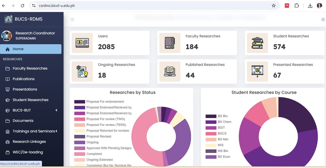The width and height of the screenshot is (326, 168).
Task: Click the Users ID card icon
Action: point(82,43)
